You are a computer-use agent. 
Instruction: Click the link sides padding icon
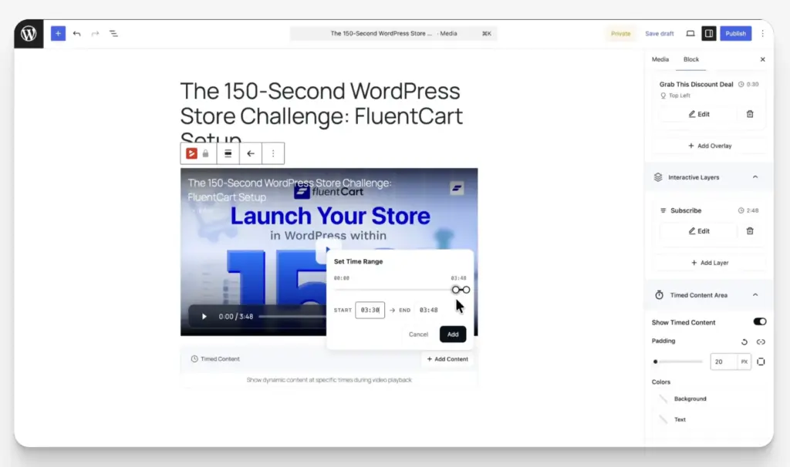click(x=761, y=342)
